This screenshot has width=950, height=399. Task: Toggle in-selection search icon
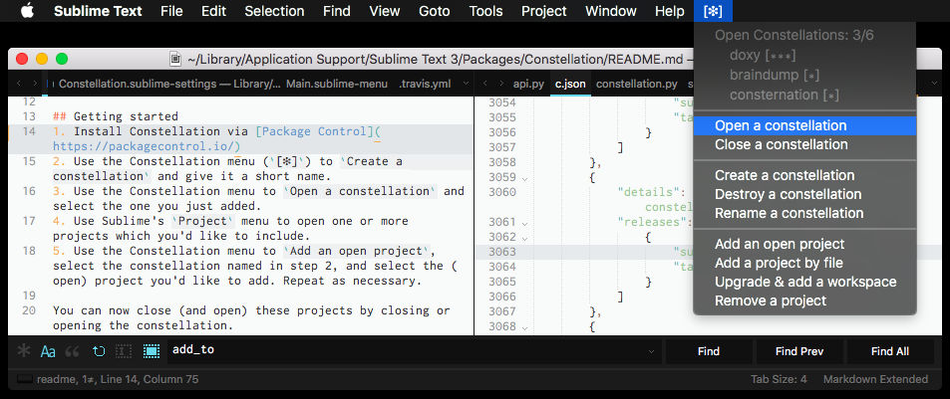point(124,351)
